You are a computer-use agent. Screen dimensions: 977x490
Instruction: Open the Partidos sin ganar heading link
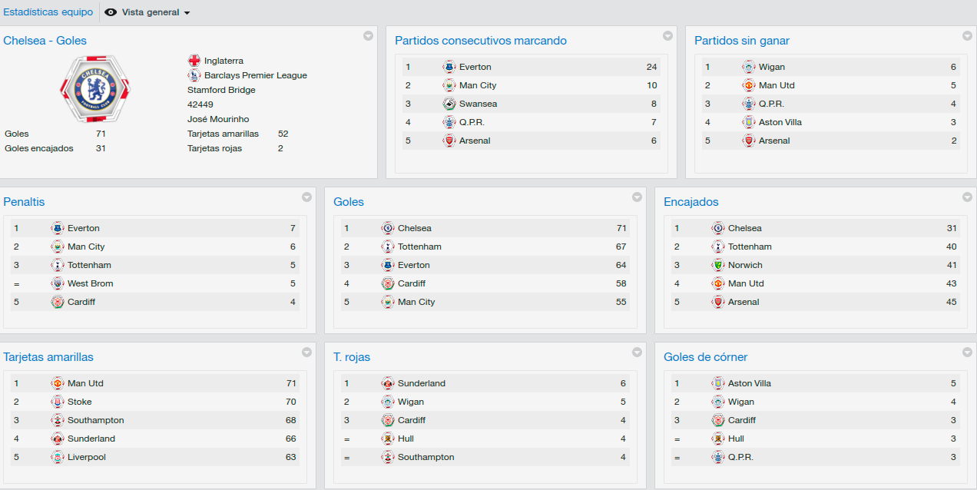tap(742, 41)
